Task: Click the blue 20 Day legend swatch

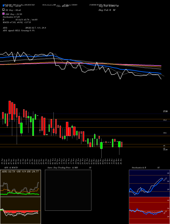Action: [3, 5]
